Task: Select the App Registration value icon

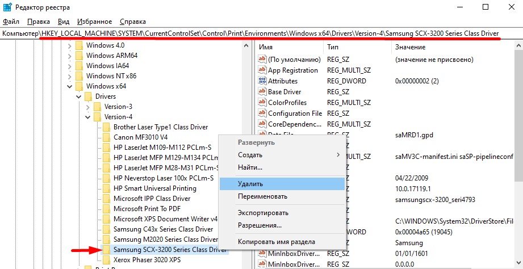Action: pos(262,70)
